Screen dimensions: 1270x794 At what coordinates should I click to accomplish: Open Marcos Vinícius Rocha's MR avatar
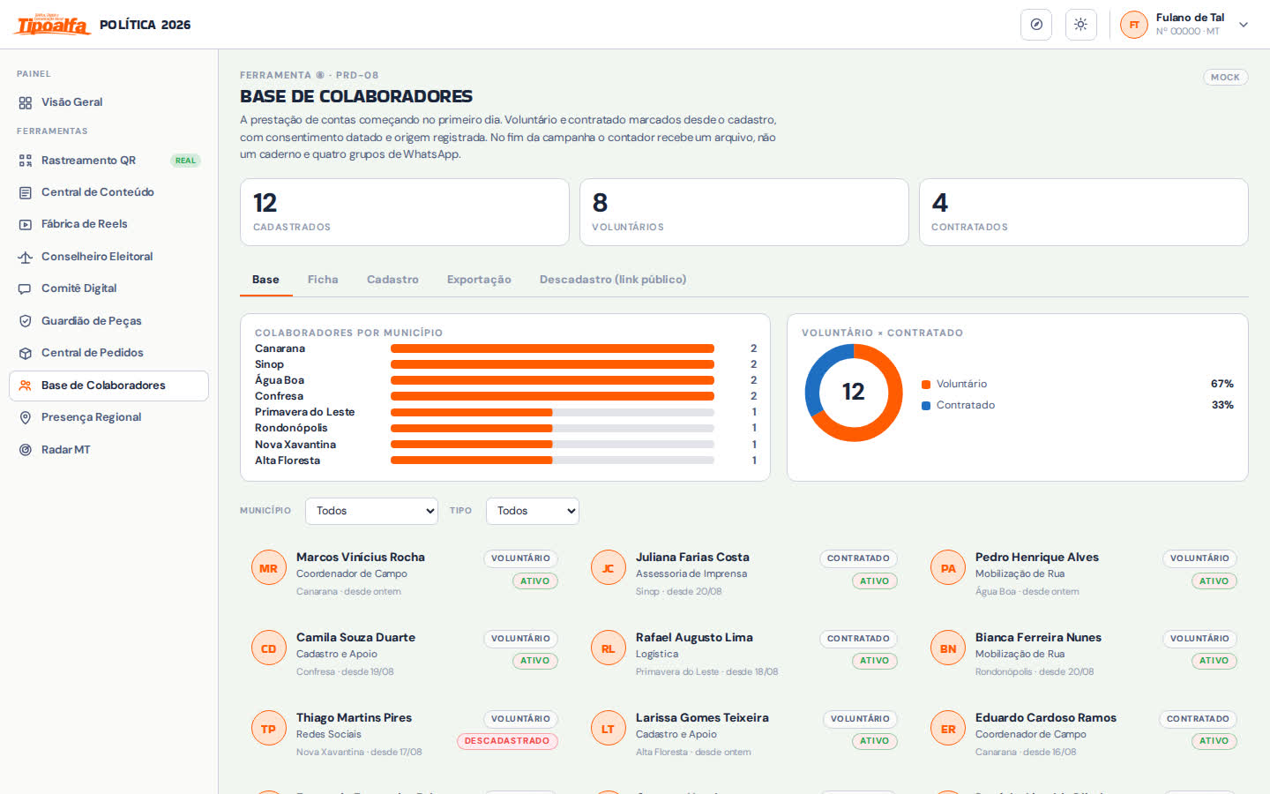pyautogui.click(x=268, y=569)
